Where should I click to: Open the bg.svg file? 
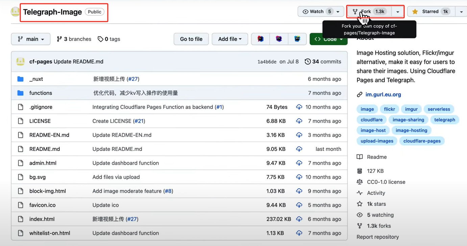(x=38, y=177)
